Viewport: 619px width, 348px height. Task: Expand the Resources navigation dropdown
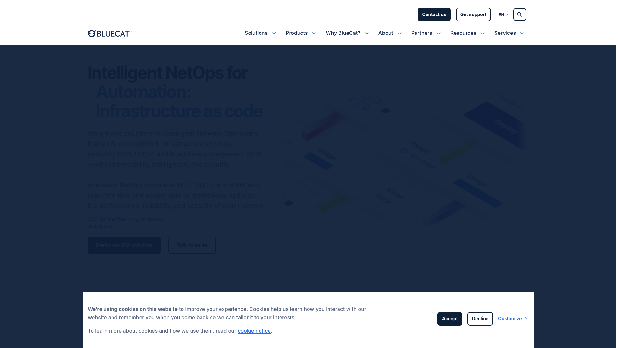pos(467,33)
